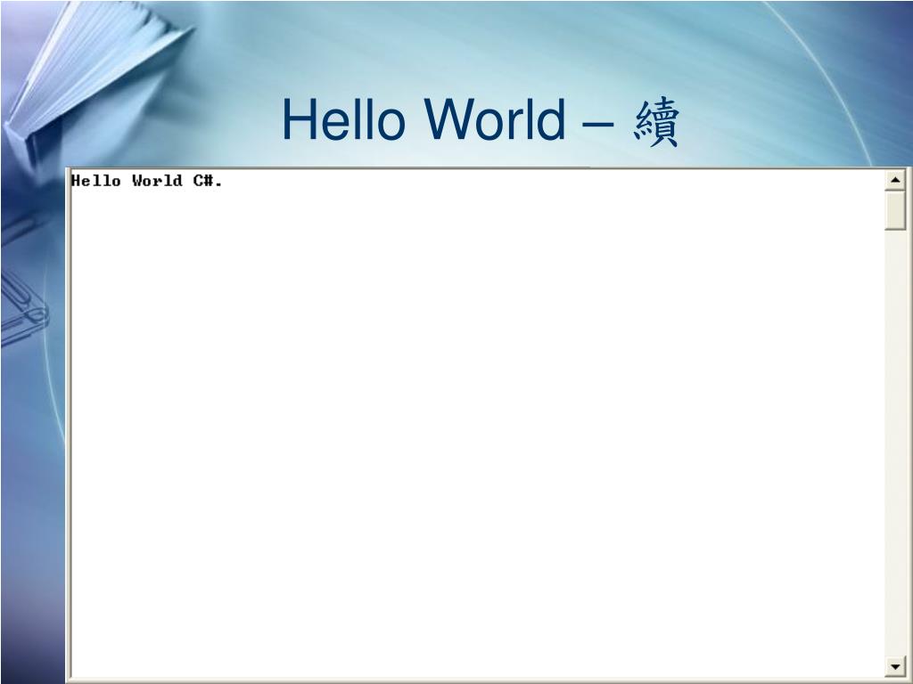
Task: Click the scrollbar up arrow
Action: (x=895, y=180)
